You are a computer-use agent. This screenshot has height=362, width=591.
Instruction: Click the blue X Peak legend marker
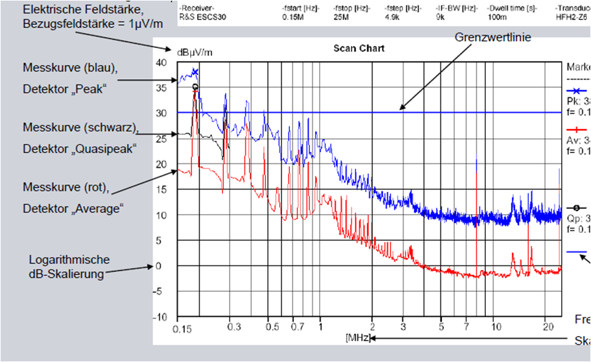point(577,91)
